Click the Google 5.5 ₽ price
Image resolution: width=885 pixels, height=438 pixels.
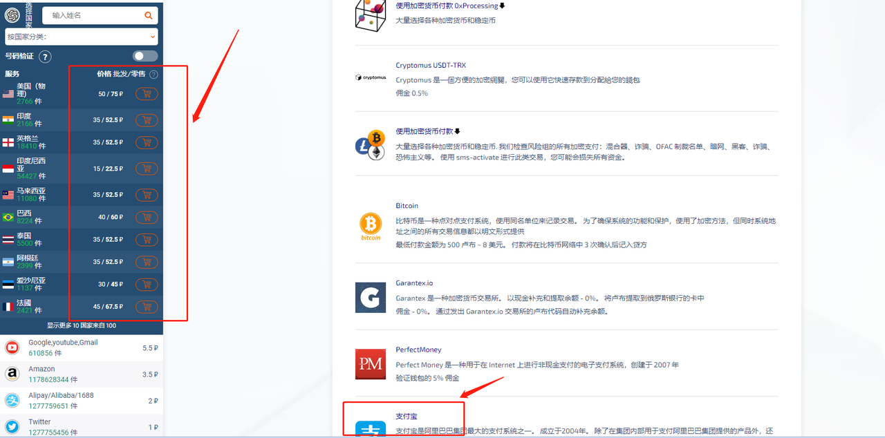pyautogui.click(x=151, y=347)
